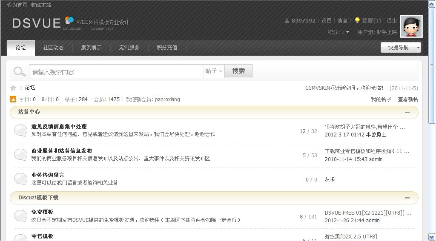Open last post DSVUE-FREE-01[X2-1221] link
This screenshot has height=241, width=436.
368,213
